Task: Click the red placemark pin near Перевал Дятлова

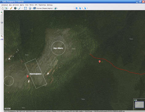Action: point(28,77)
